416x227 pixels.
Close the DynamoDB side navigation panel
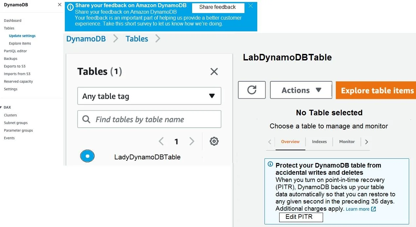pos(60,5)
